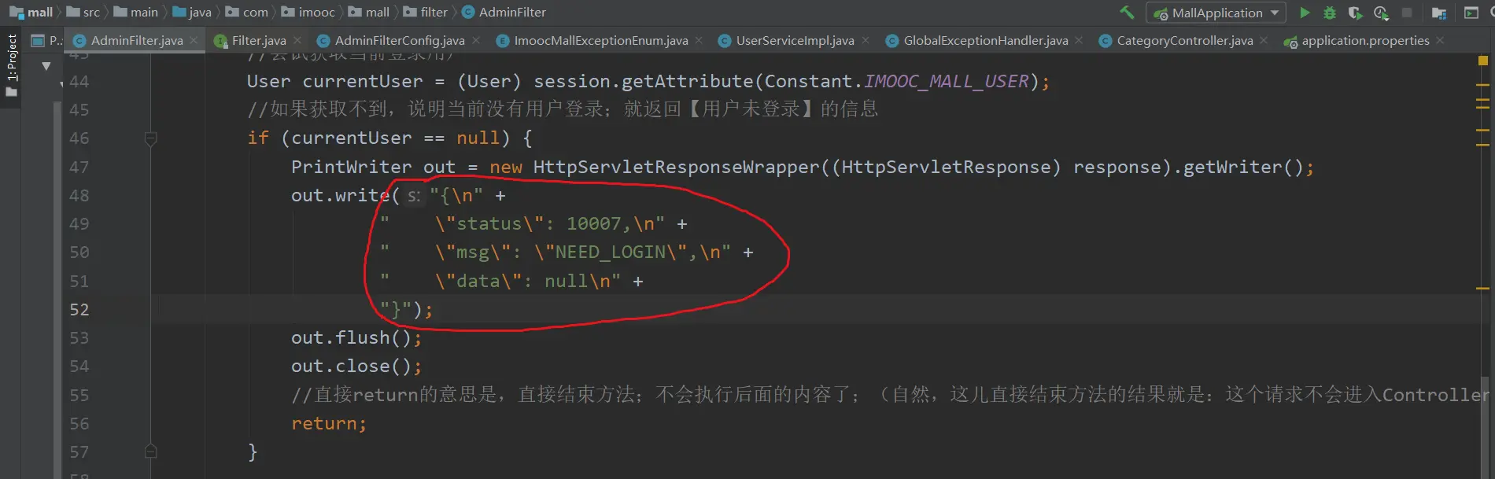Switch to the AdminFilter.java tab
Viewport: 1495px width, 479px height.
pyautogui.click(x=136, y=40)
